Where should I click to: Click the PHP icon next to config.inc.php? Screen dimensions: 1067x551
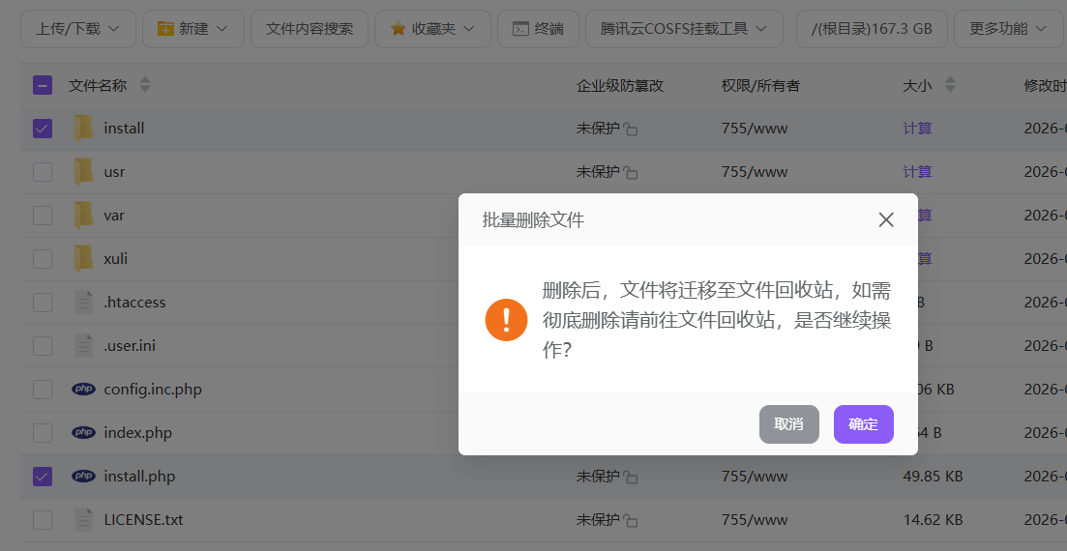[x=83, y=389]
